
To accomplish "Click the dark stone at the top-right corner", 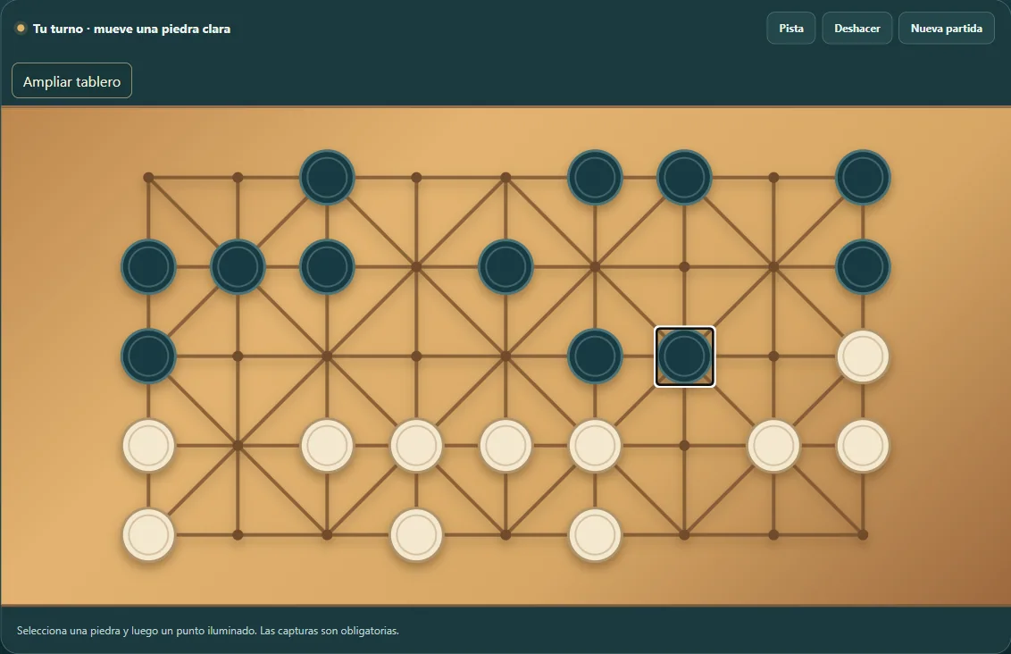I will 863,178.
